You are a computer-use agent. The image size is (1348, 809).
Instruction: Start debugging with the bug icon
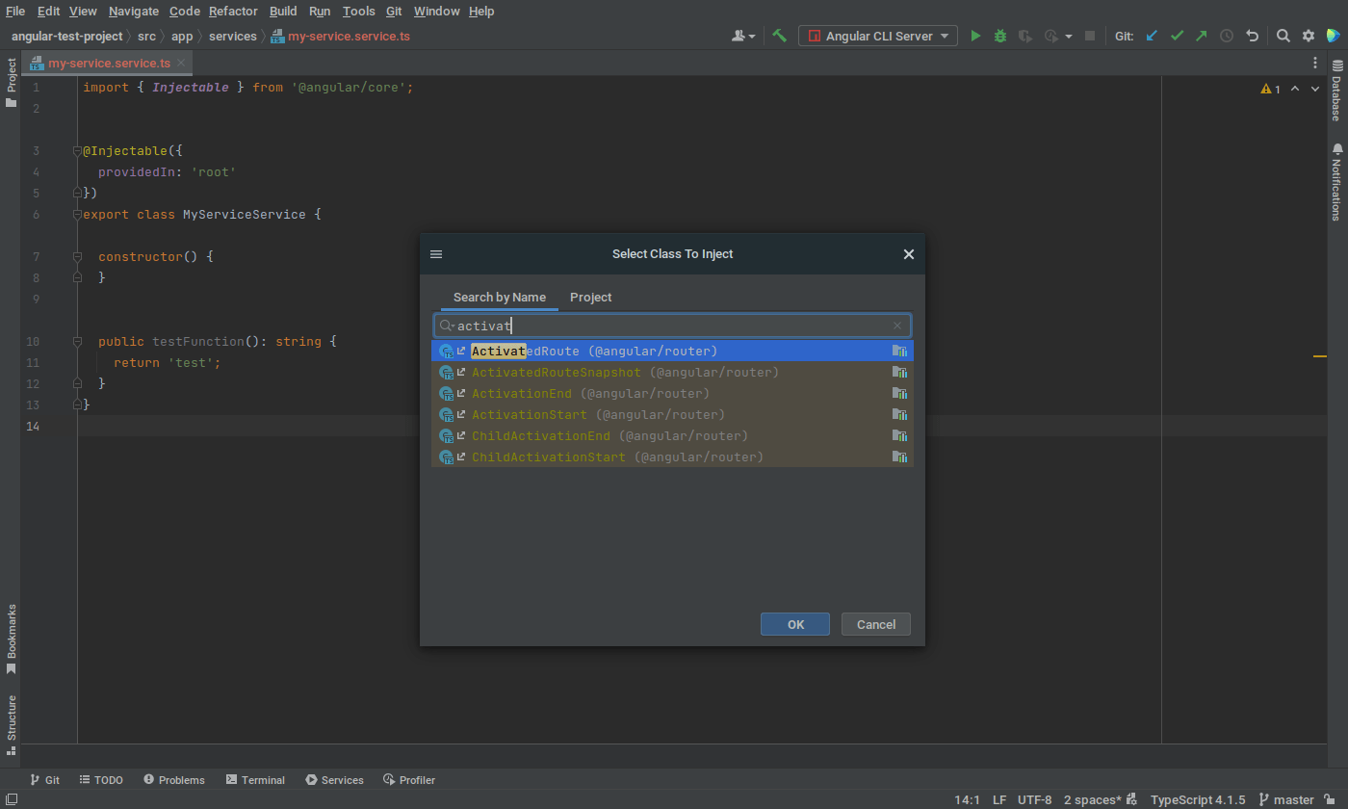pos(999,35)
